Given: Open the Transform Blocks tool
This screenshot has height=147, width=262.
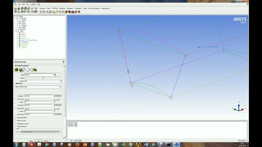Looking at the screenshot, I should 60,12.
